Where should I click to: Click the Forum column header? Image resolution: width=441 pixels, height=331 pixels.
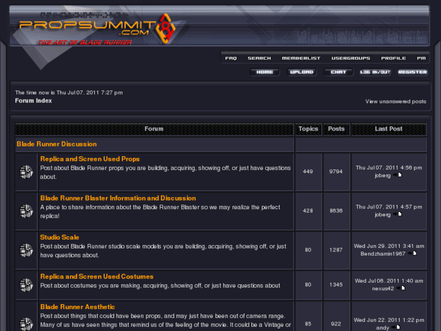coord(154,129)
